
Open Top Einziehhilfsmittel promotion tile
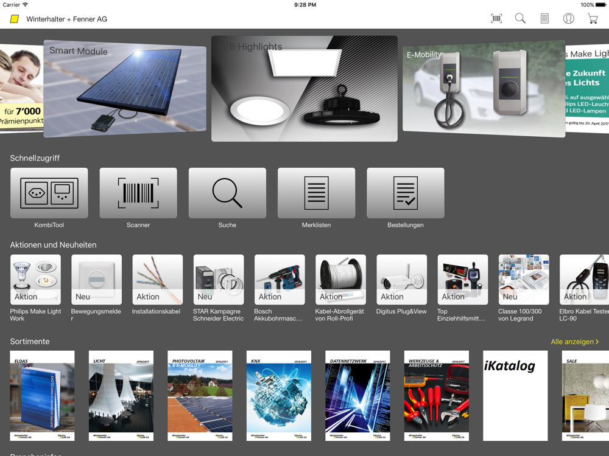tap(463, 280)
